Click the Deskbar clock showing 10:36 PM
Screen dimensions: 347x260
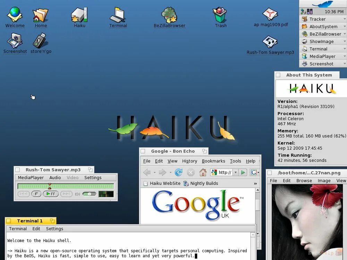334,12
